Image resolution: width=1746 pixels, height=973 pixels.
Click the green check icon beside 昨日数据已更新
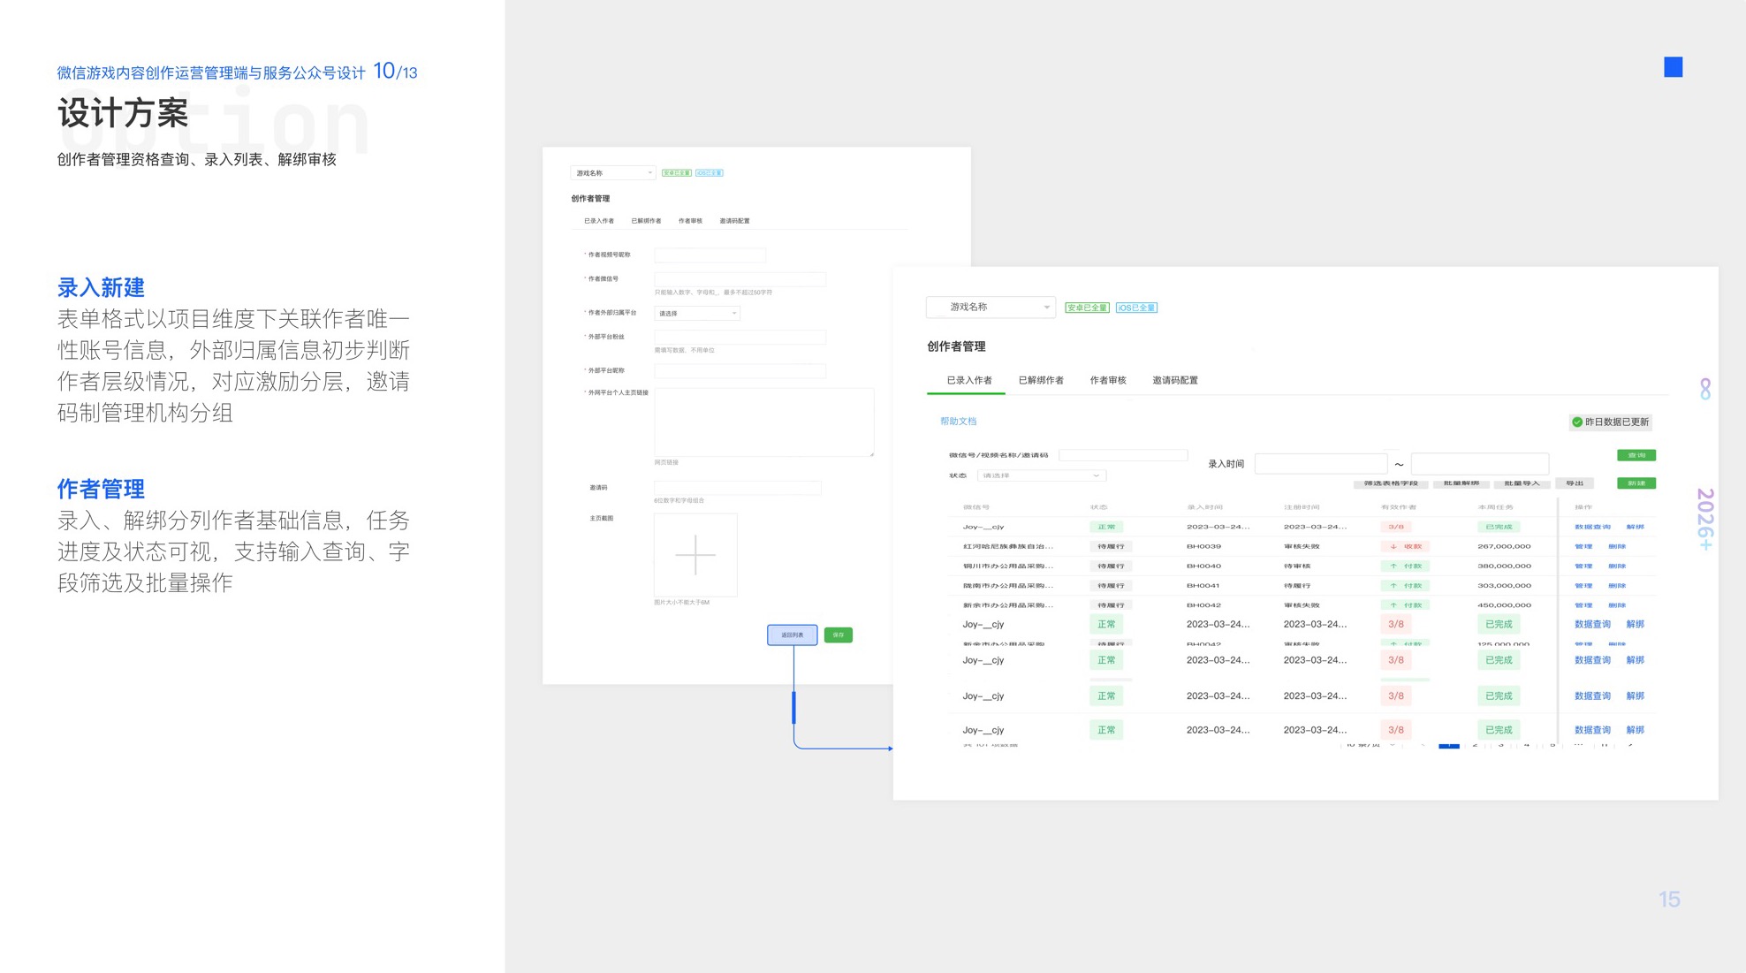pyautogui.click(x=1577, y=422)
